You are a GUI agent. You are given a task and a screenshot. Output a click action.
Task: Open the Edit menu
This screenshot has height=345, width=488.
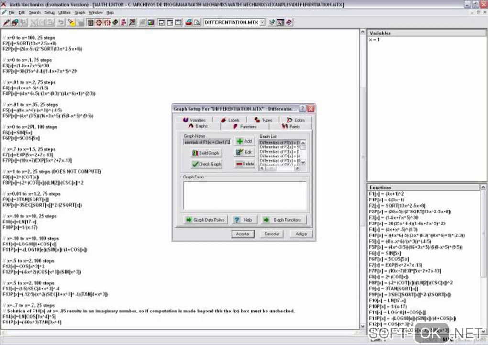[x=22, y=13]
